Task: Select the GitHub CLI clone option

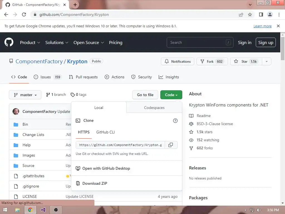Action: [x=105, y=132]
